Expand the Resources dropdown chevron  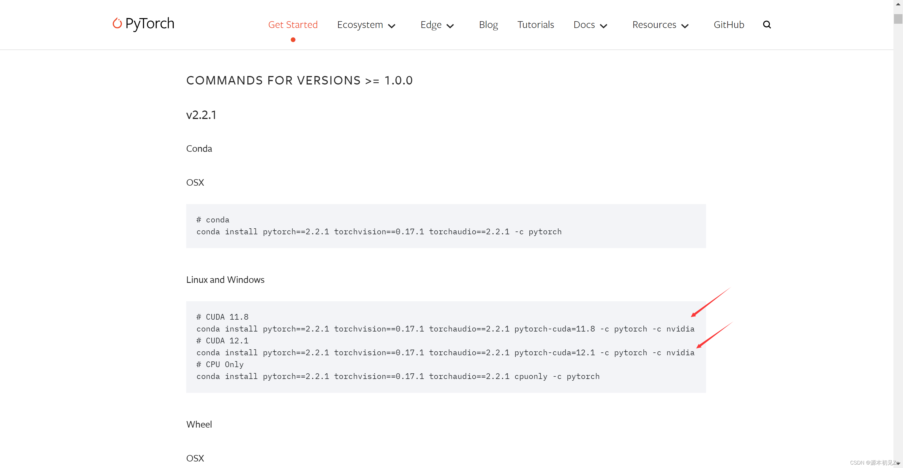[x=685, y=26]
